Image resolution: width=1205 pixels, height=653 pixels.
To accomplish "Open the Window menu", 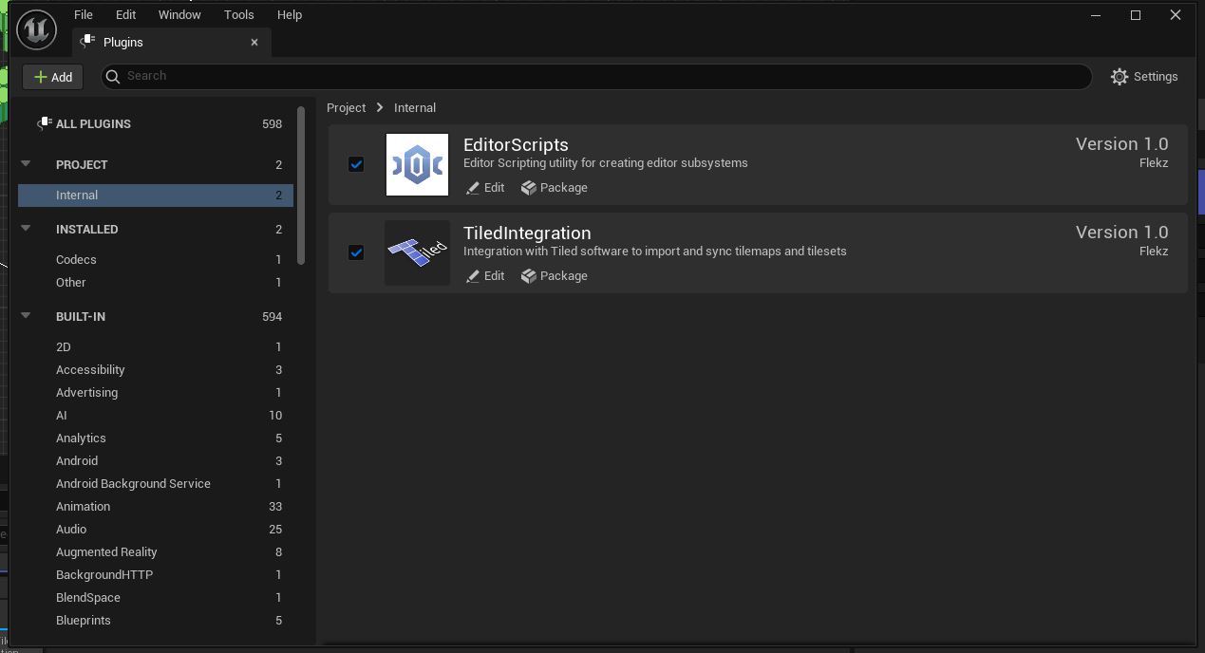I will [x=179, y=14].
